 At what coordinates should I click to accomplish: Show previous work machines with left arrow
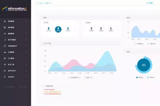click(x=43, y=29)
